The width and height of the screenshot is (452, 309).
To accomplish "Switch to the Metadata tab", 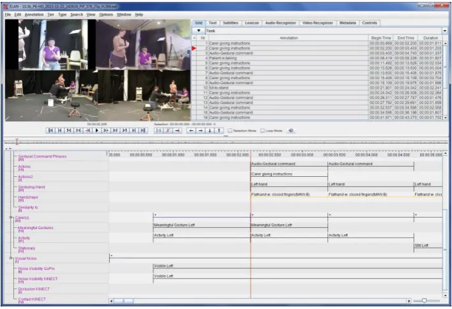I will [348, 23].
